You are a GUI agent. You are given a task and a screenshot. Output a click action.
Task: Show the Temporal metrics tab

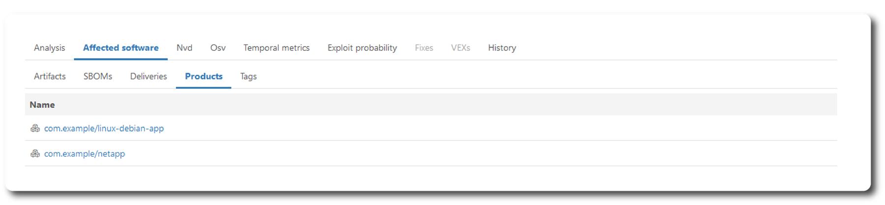pos(276,48)
